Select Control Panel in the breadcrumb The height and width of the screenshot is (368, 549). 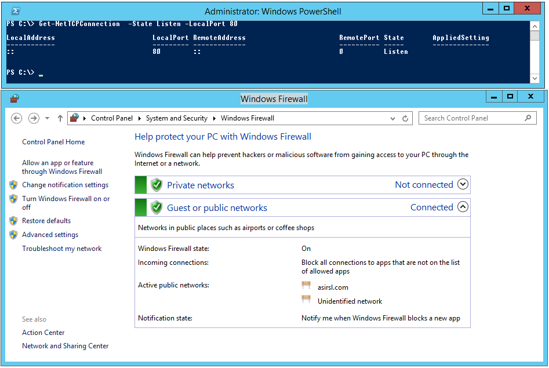click(112, 118)
